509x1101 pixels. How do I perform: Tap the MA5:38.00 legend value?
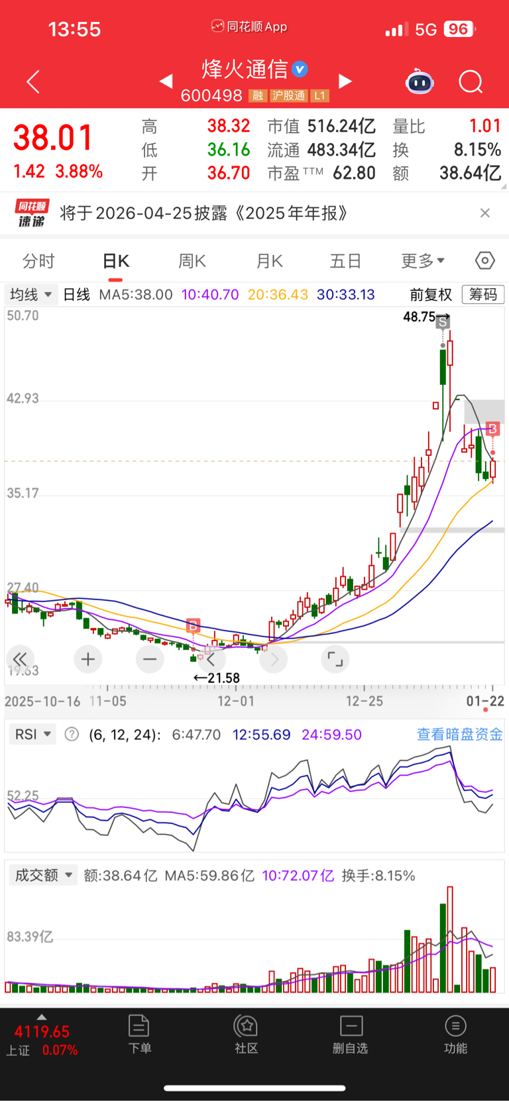[x=136, y=294]
